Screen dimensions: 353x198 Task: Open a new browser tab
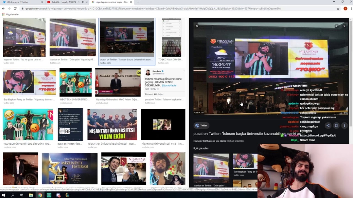138,2
